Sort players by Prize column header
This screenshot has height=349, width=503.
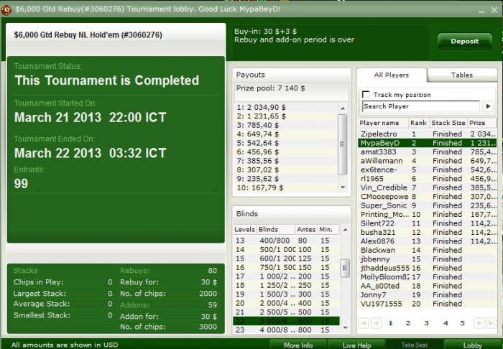tap(481, 123)
